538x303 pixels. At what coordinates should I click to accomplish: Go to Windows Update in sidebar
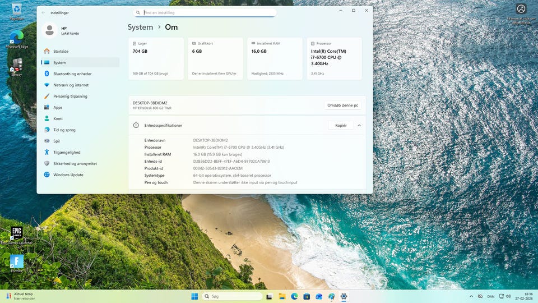68,175
